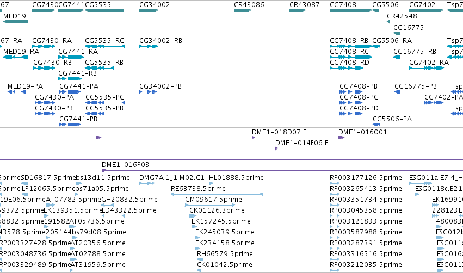Select EST CK01042.5prime
The image size is (463, 273).
(x=199, y=270)
